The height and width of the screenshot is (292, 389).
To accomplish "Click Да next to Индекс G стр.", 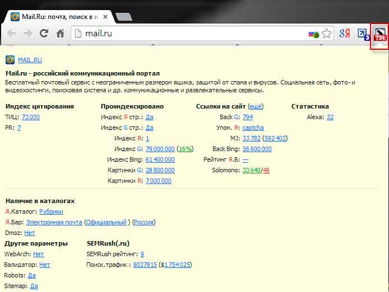I will 149,128.
